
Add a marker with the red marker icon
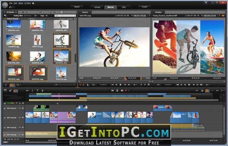[x=126, y=90]
